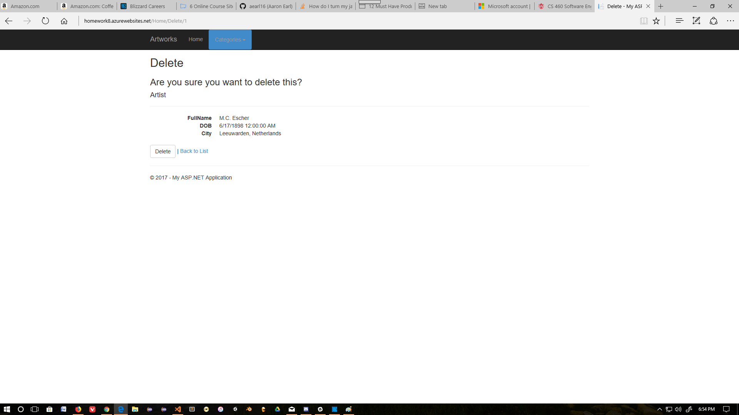The width and height of the screenshot is (739, 415).
Task: Open the Hub lines icon
Action: 679,21
